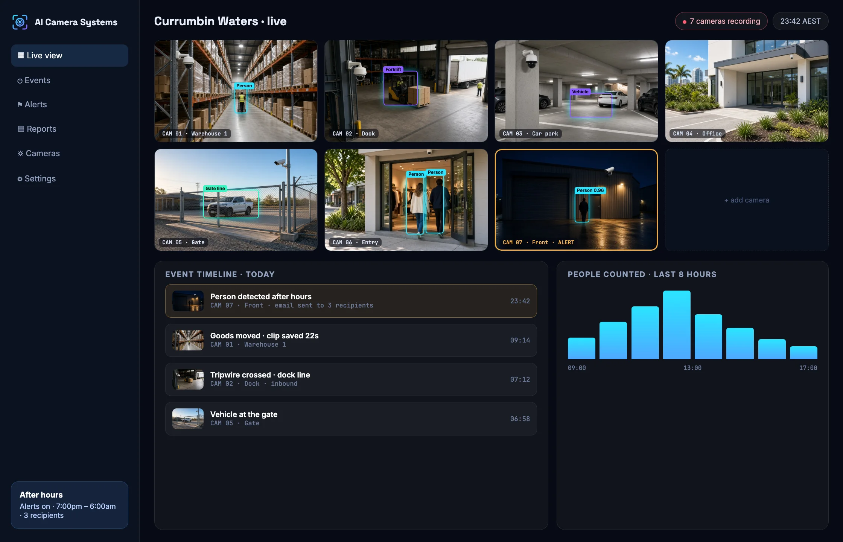
Task: Open the Events section
Action: point(70,81)
